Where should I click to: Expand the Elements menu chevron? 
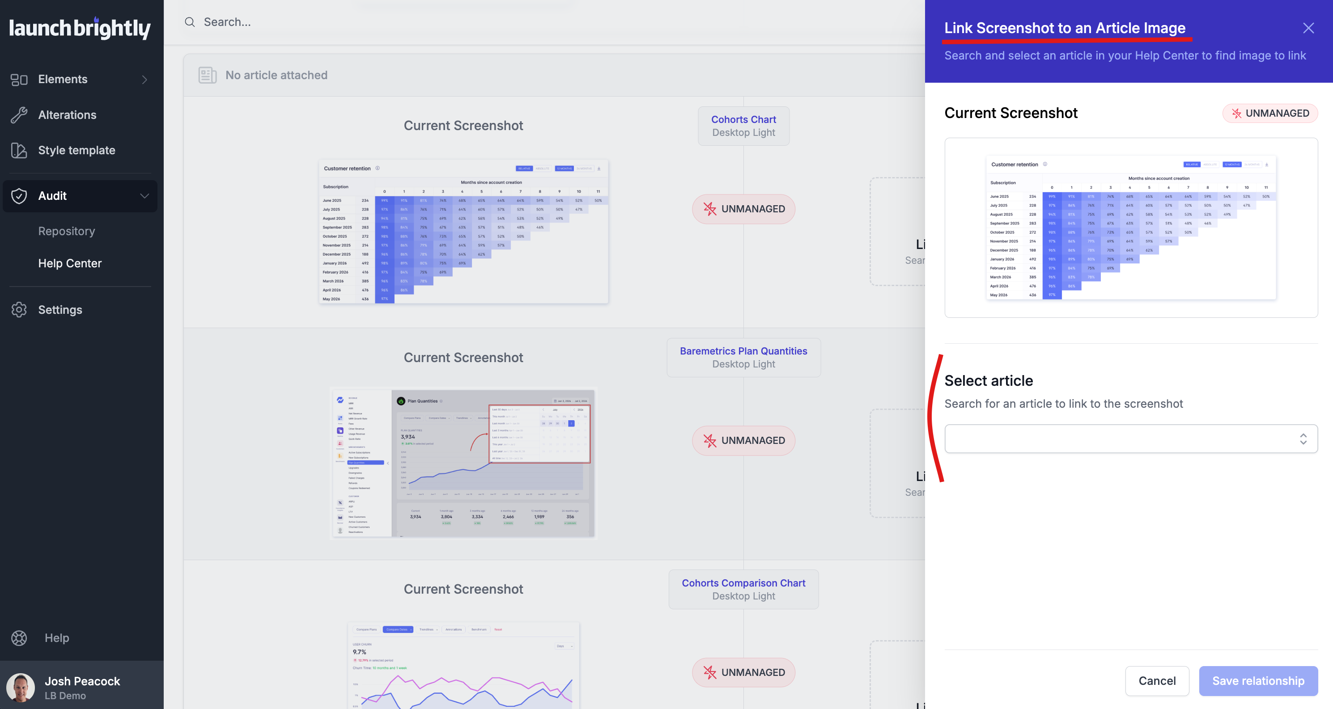144,80
